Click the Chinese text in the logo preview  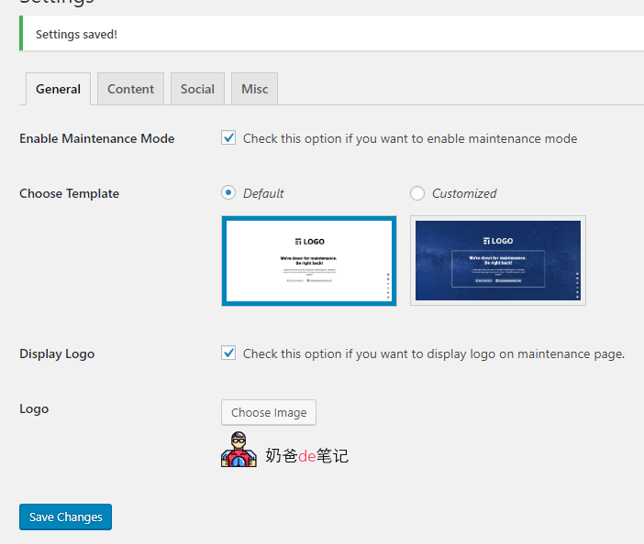coord(306,455)
